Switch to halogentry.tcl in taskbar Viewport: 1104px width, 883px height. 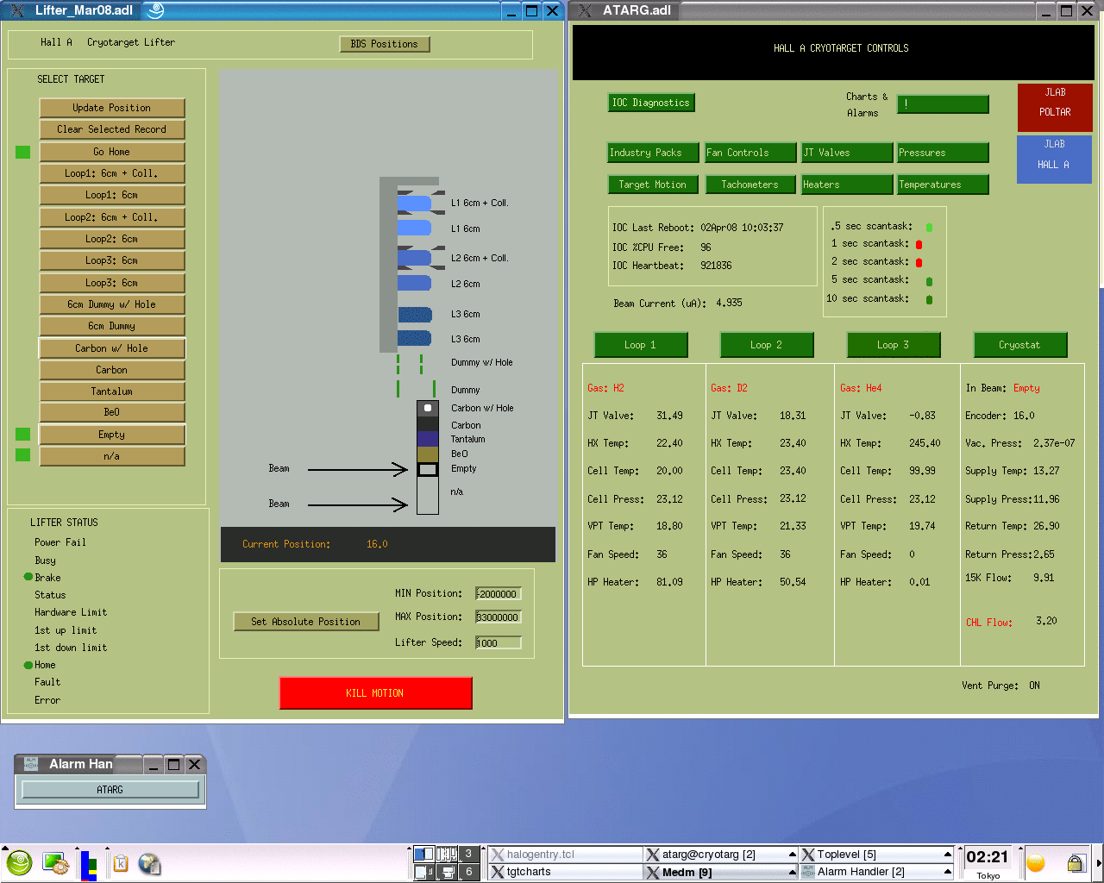566,855
